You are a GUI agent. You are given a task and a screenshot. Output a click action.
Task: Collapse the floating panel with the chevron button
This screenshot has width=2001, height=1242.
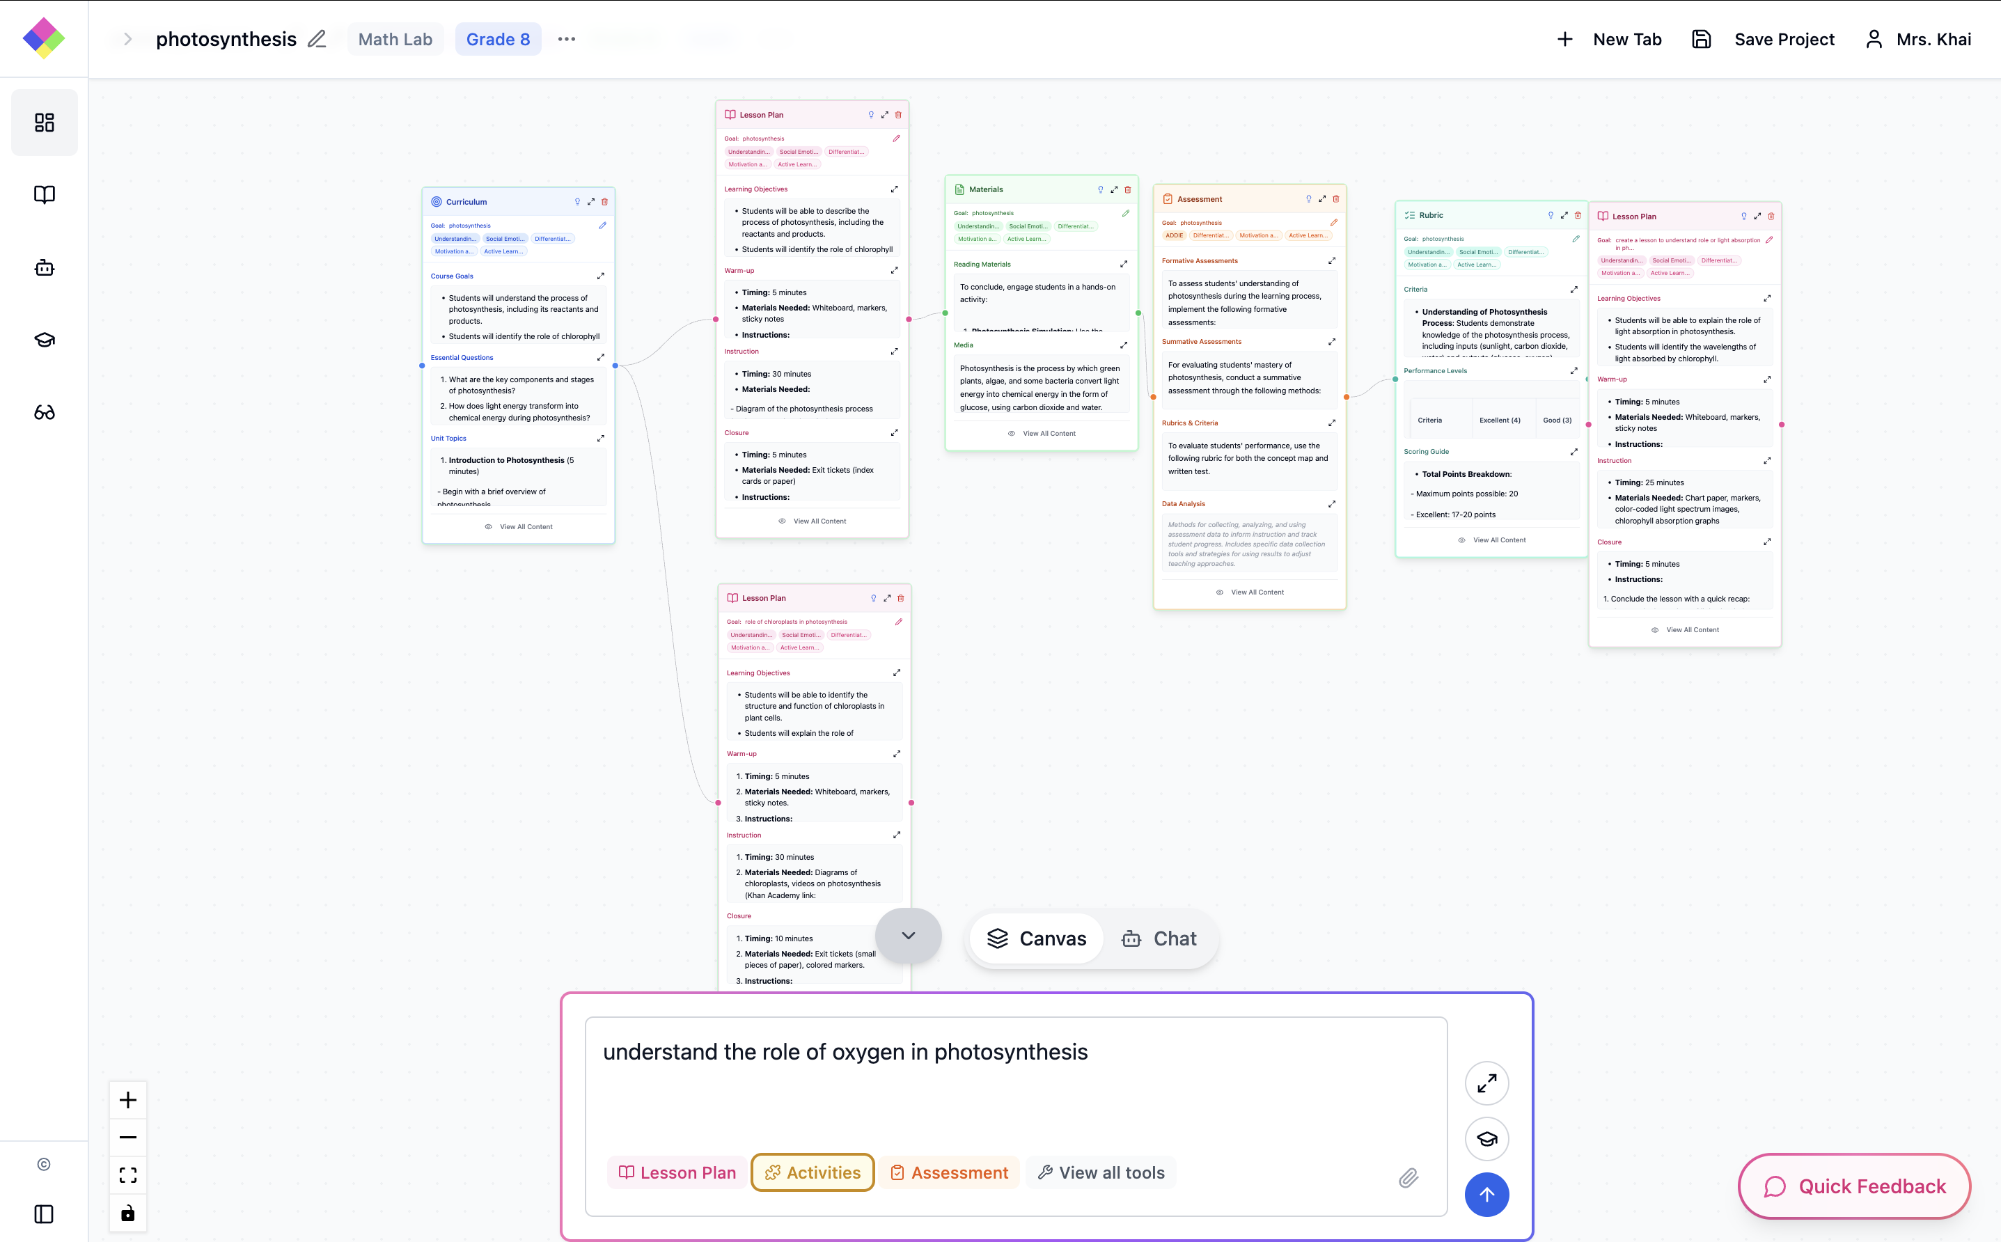pos(909,935)
